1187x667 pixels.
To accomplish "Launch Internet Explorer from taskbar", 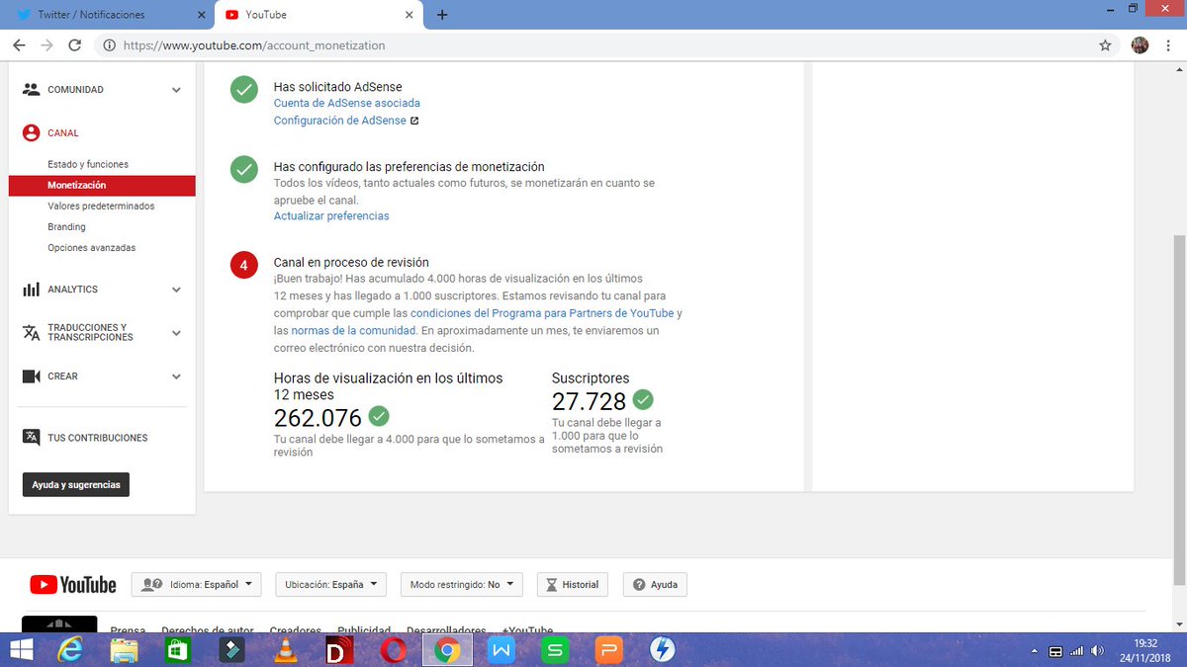I will pos(71,650).
